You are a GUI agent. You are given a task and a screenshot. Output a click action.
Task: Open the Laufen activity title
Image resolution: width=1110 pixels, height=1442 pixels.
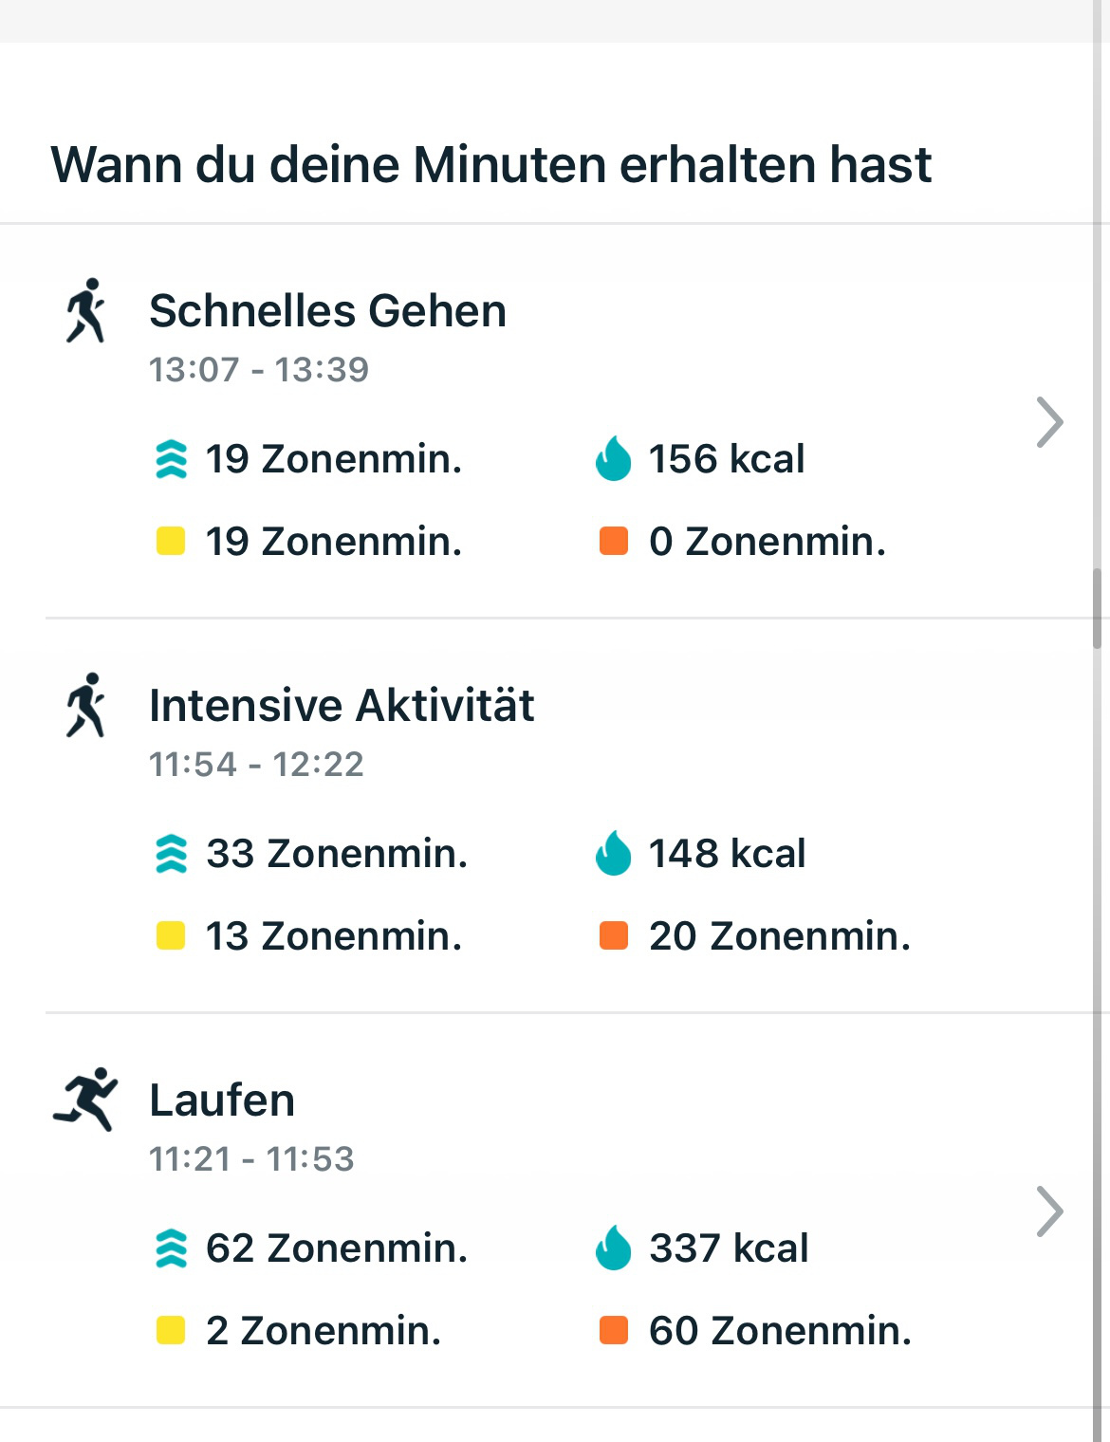tap(222, 1100)
